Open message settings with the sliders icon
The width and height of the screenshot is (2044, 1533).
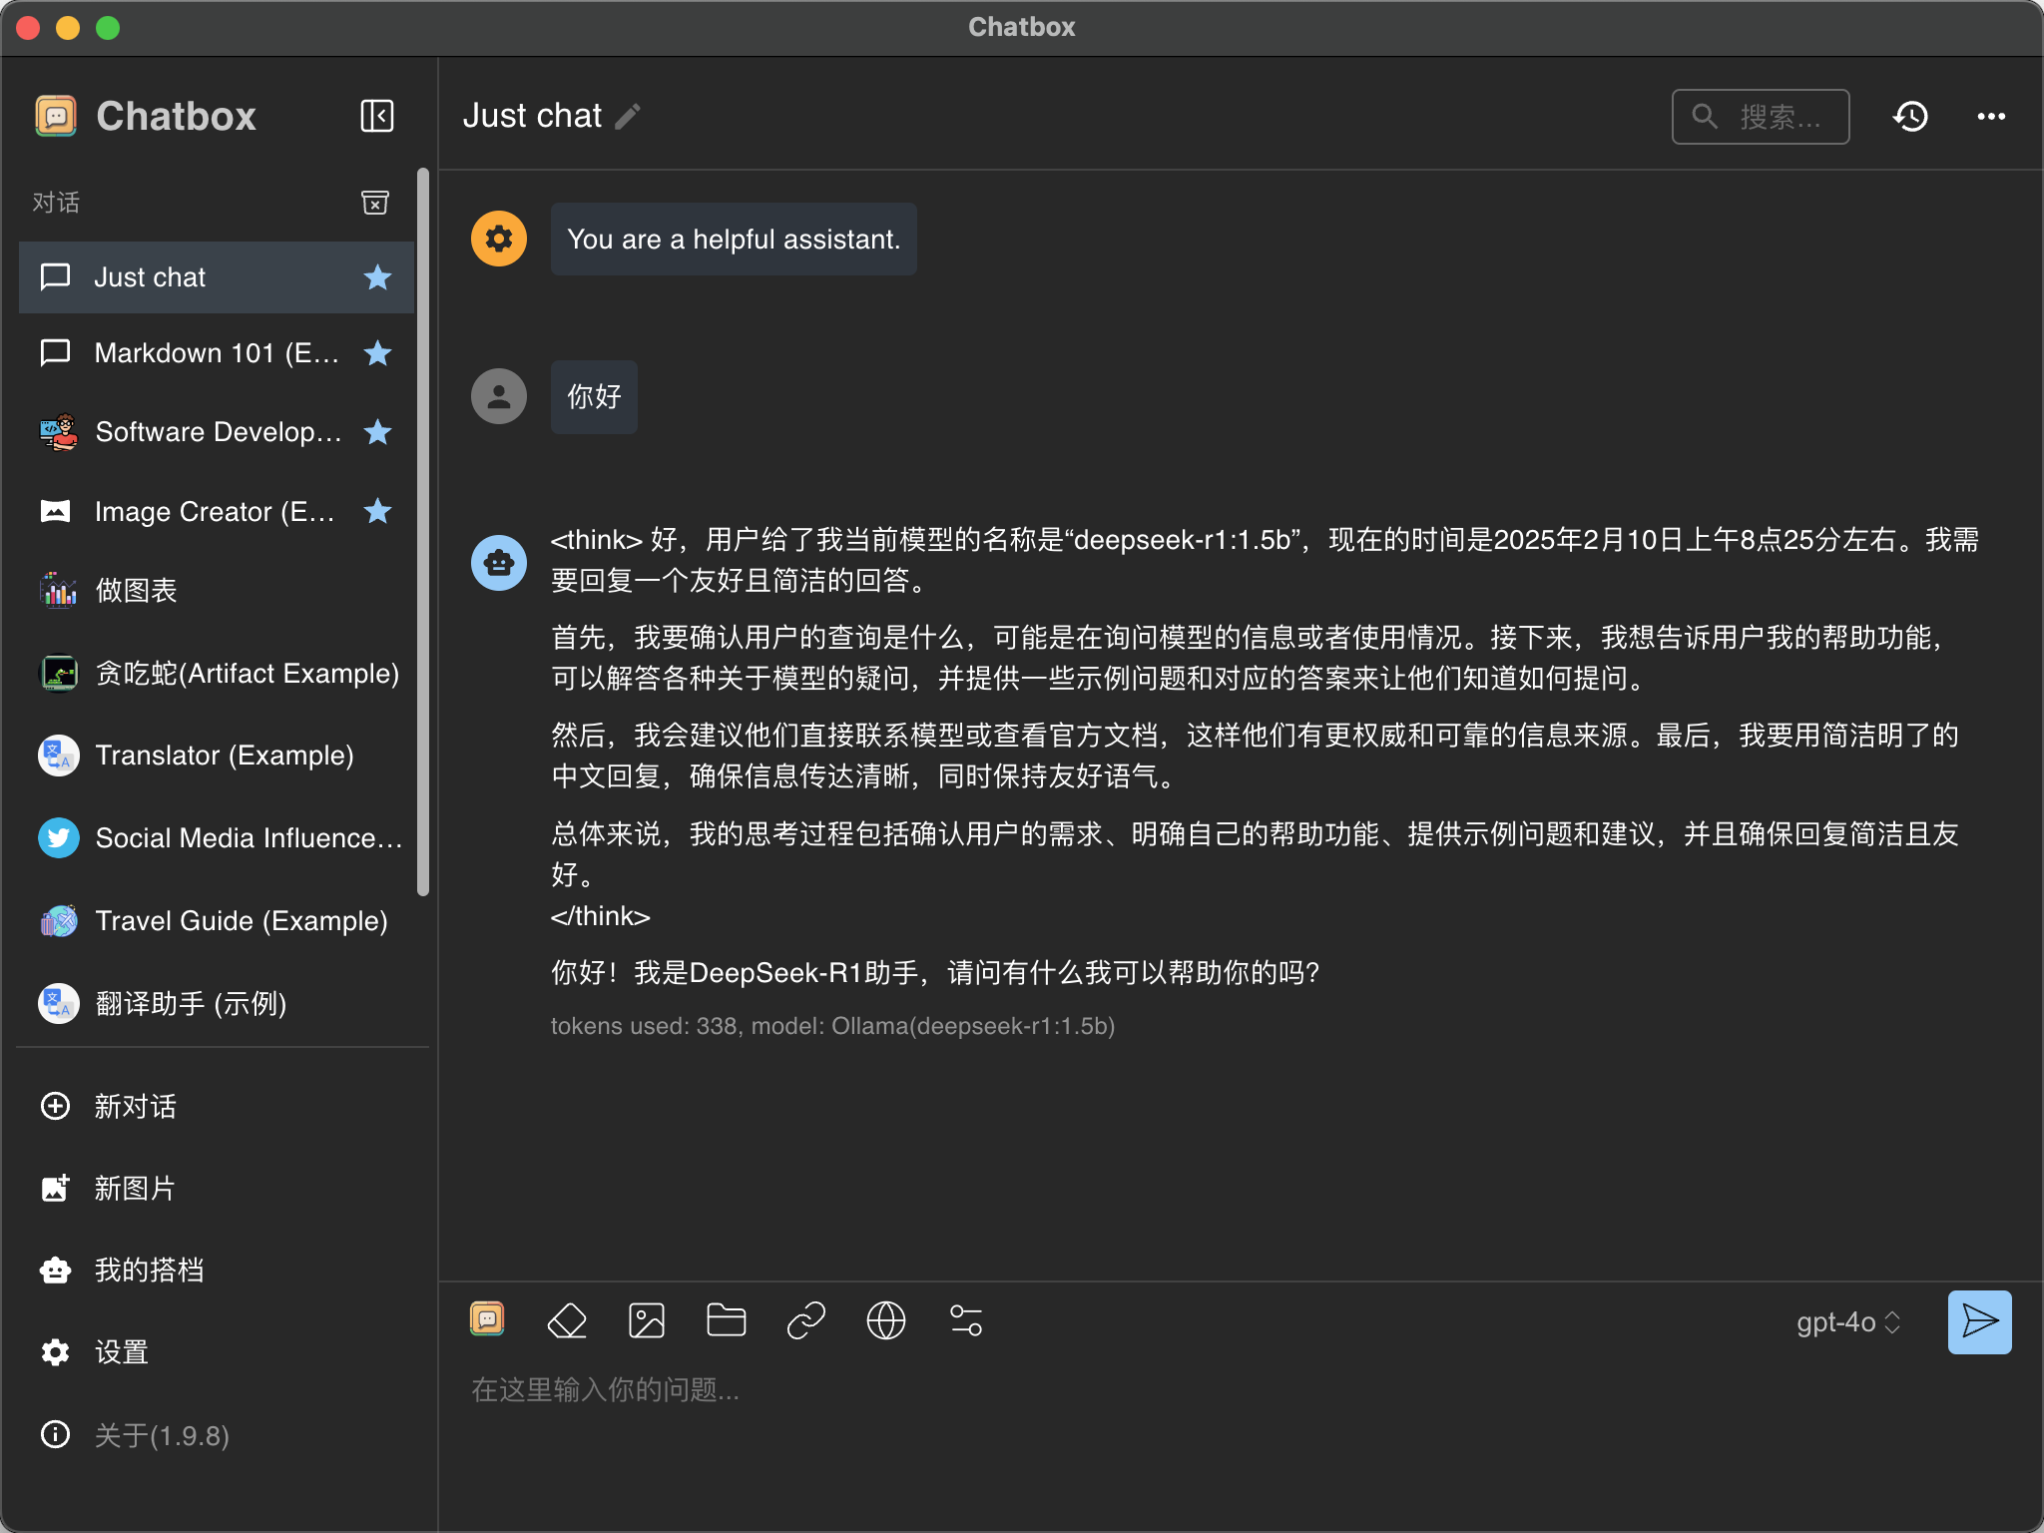[965, 1320]
